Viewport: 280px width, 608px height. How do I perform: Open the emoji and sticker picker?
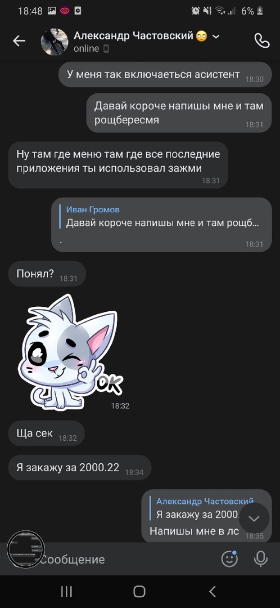pyautogui.click(x=229, y=559)
